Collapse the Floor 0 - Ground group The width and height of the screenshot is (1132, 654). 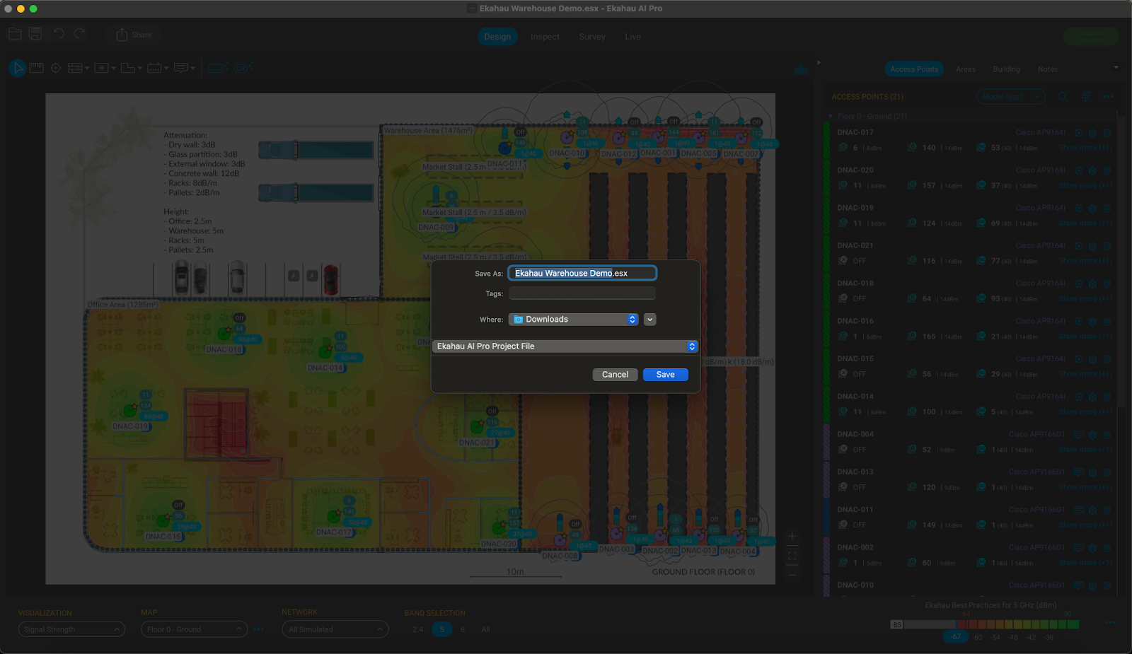831,116
